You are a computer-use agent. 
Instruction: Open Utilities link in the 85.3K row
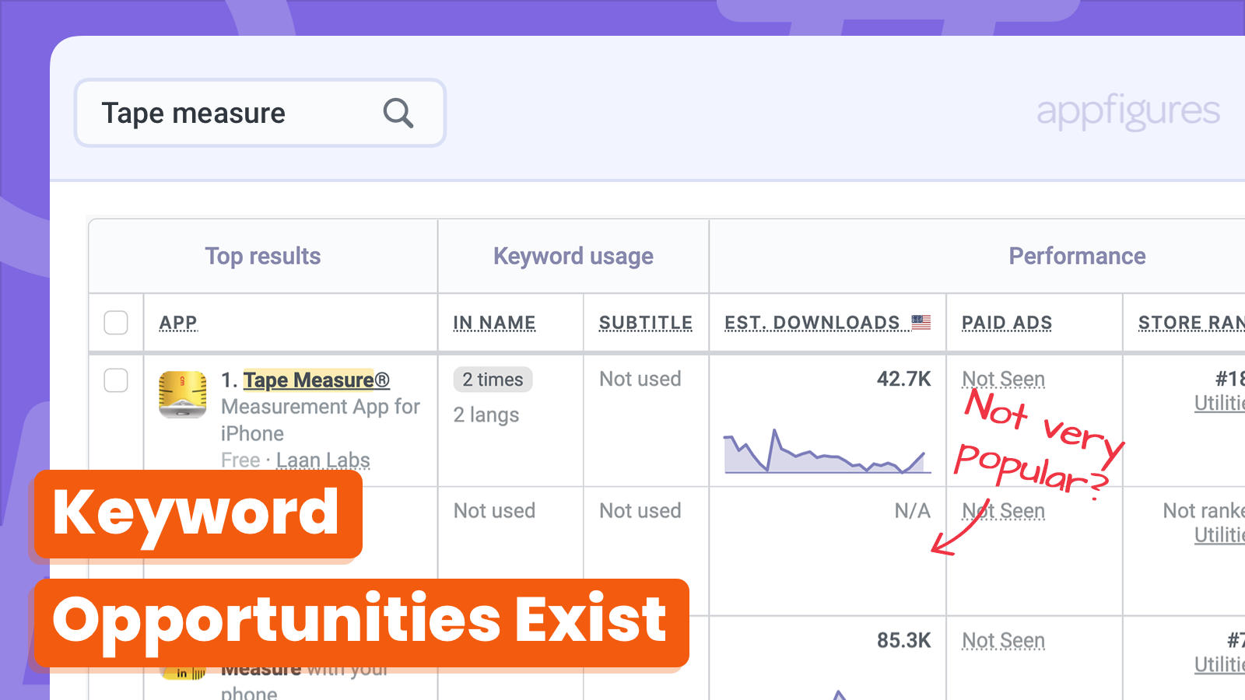coord(1219,664)
